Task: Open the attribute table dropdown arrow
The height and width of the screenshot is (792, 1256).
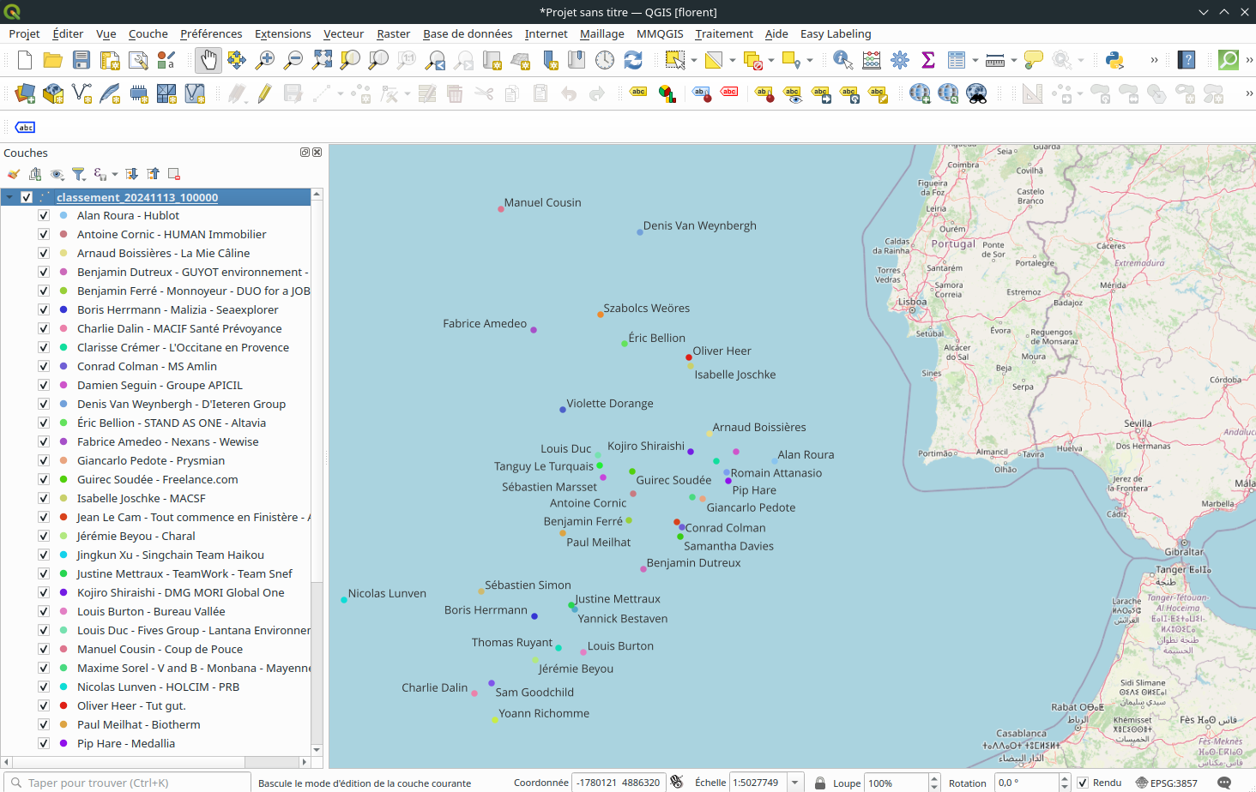Action: point(975,60)
